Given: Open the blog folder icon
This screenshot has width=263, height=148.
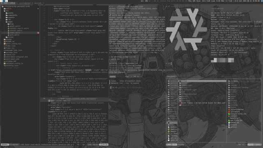Looking at the screenshot, I should pos(8,24).
